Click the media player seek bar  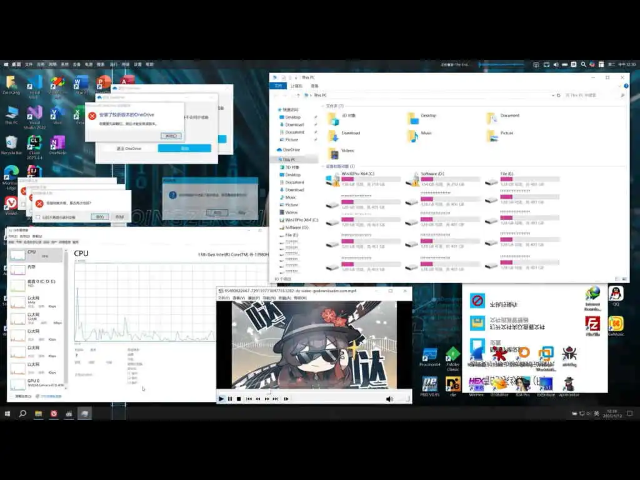[x=314, y=392]
